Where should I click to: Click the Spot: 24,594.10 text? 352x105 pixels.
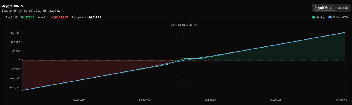pyautogui.click(x=12, y=10)
